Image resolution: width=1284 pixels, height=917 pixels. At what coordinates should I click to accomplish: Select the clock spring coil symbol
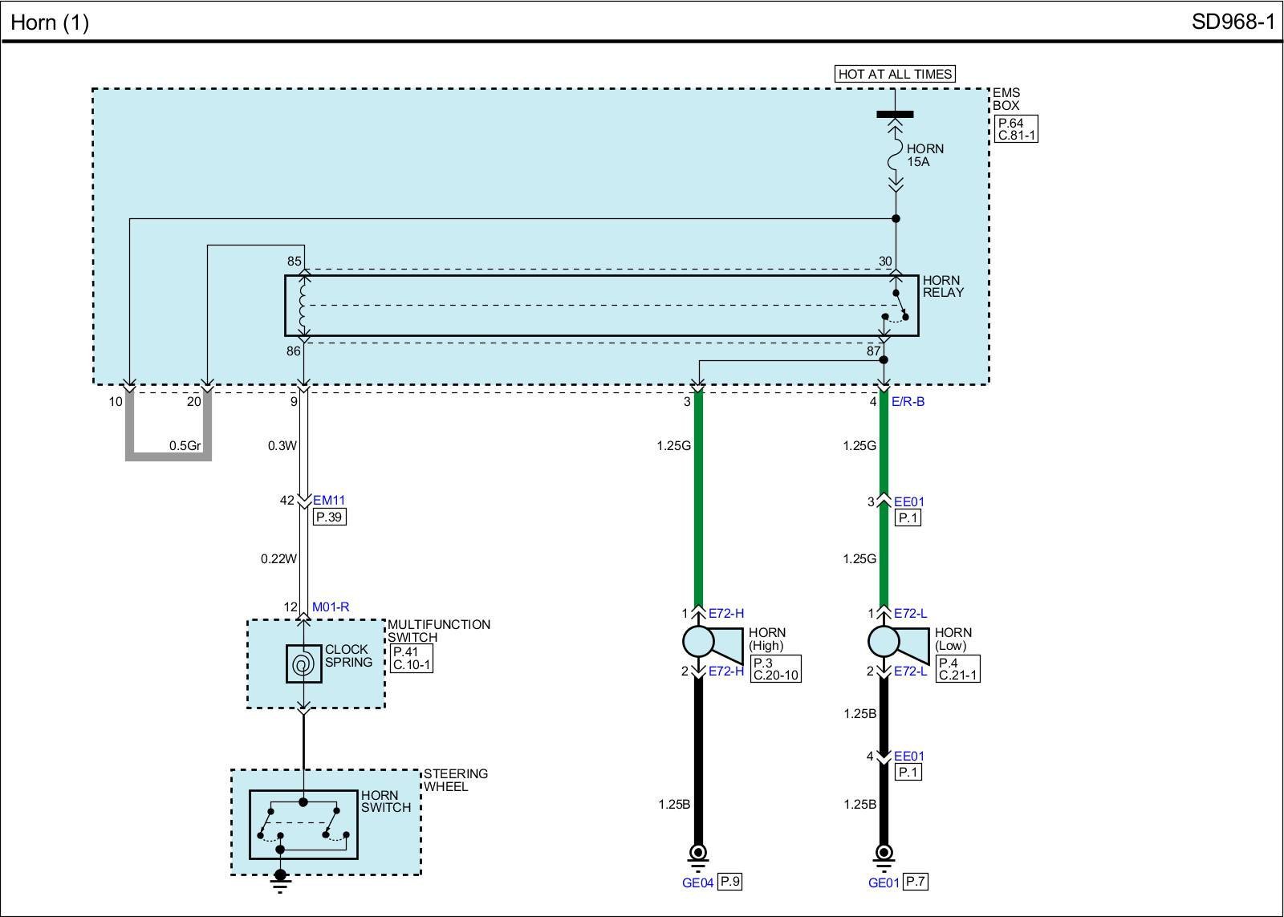click(x=303, y=664)
